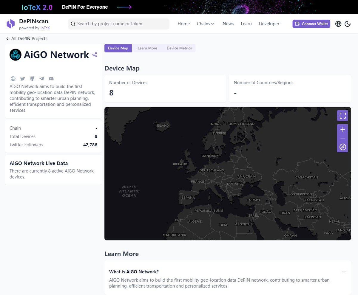The height and width of the screenshot is (295, 358).
Task: Switch to the Device Metrics tab
Action: [x=179, y=48]
